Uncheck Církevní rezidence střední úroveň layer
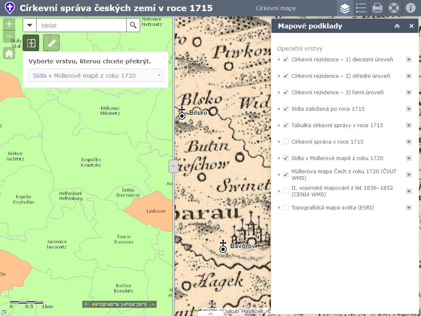421x316 pixels. pyautogui.click(x=286, y=76)
